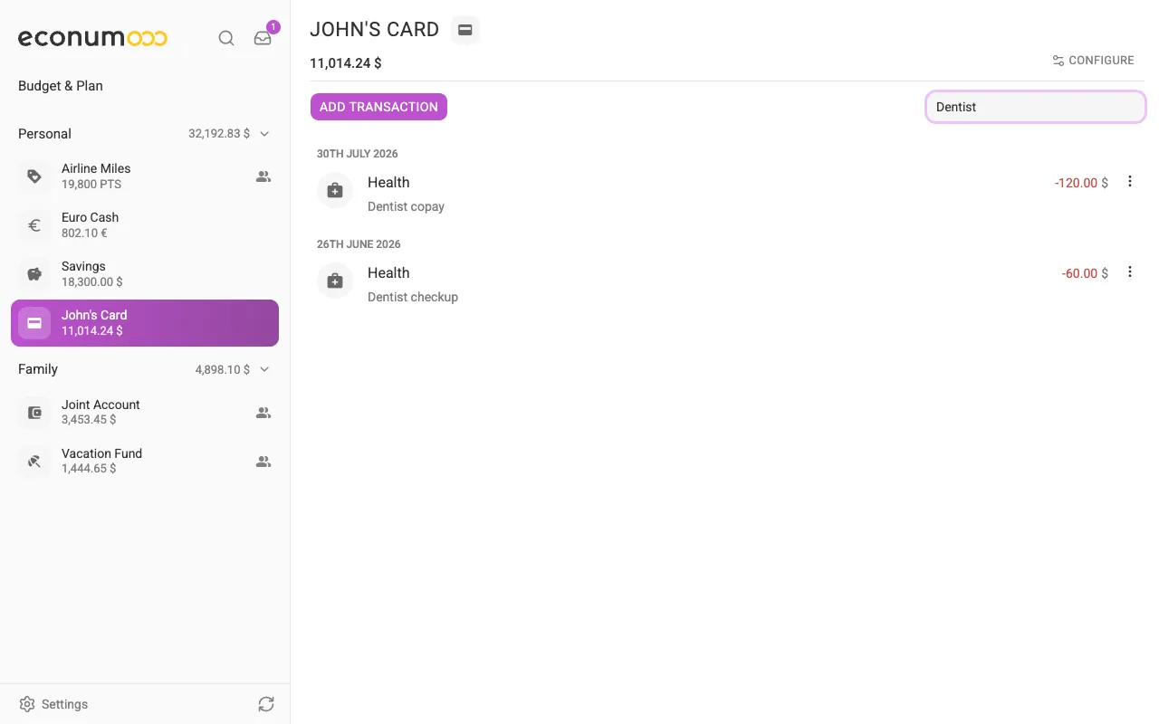Click Health icon of Dentist checkup transaction
The image size is (1159, 724).
(x=335, y=281)
